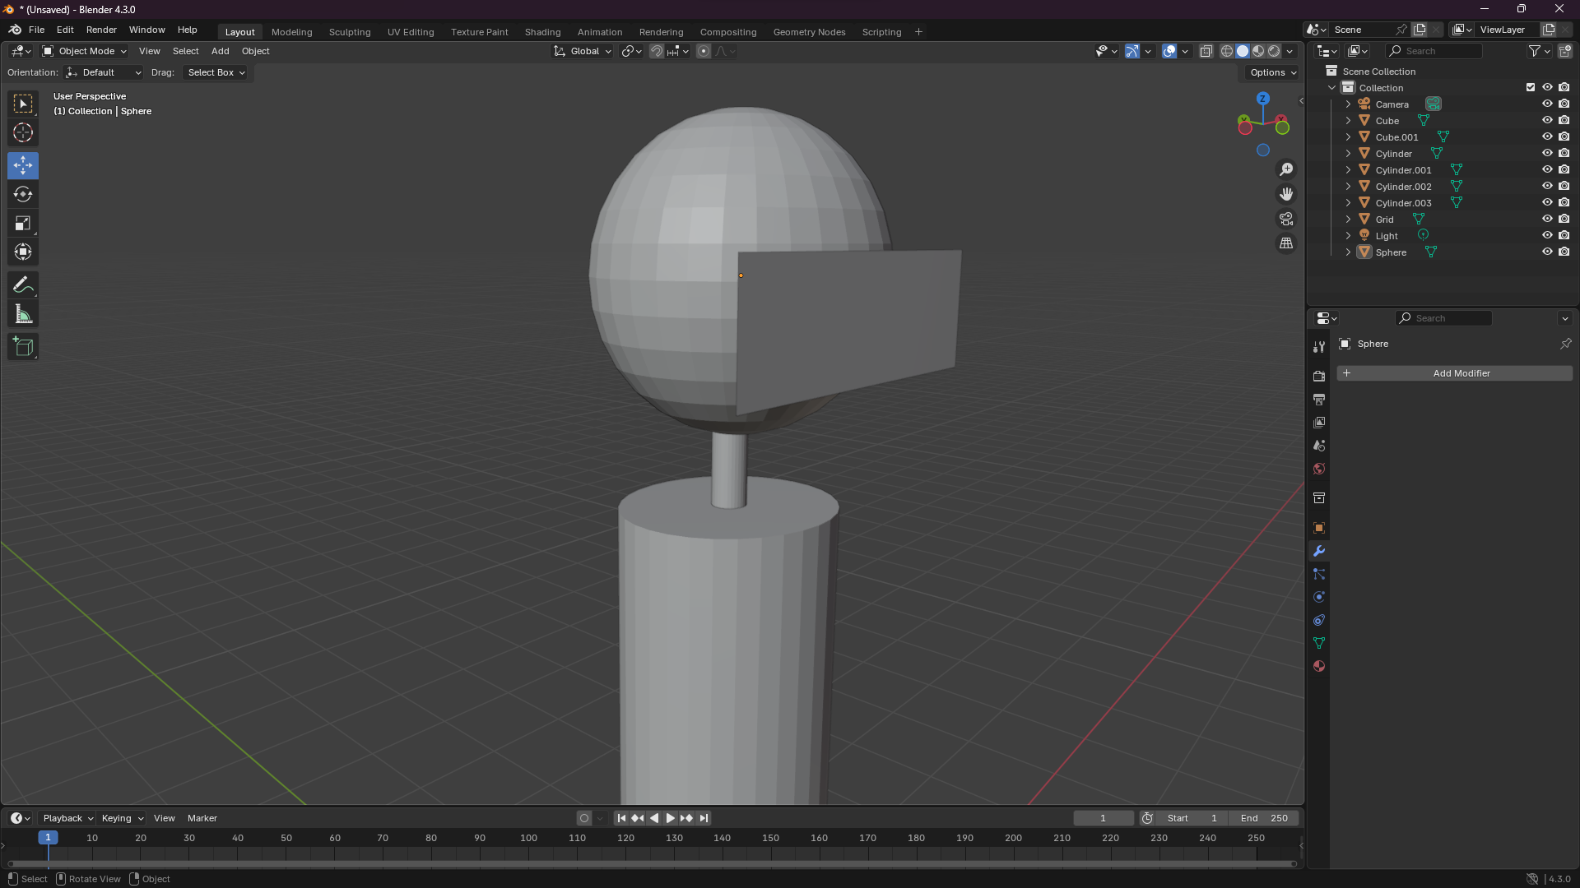Activate the Scale tool
Screen dimensions: 1580x888
coord(23,224)
